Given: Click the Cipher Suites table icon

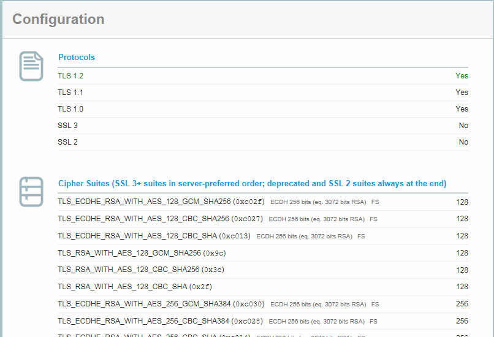Looking at the screenshot, I should tap(31, 192).
